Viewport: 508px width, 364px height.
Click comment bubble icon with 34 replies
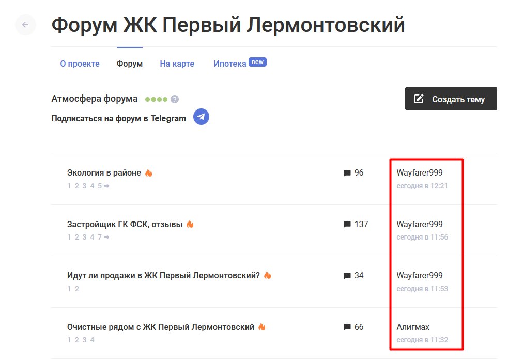[347, 276]
